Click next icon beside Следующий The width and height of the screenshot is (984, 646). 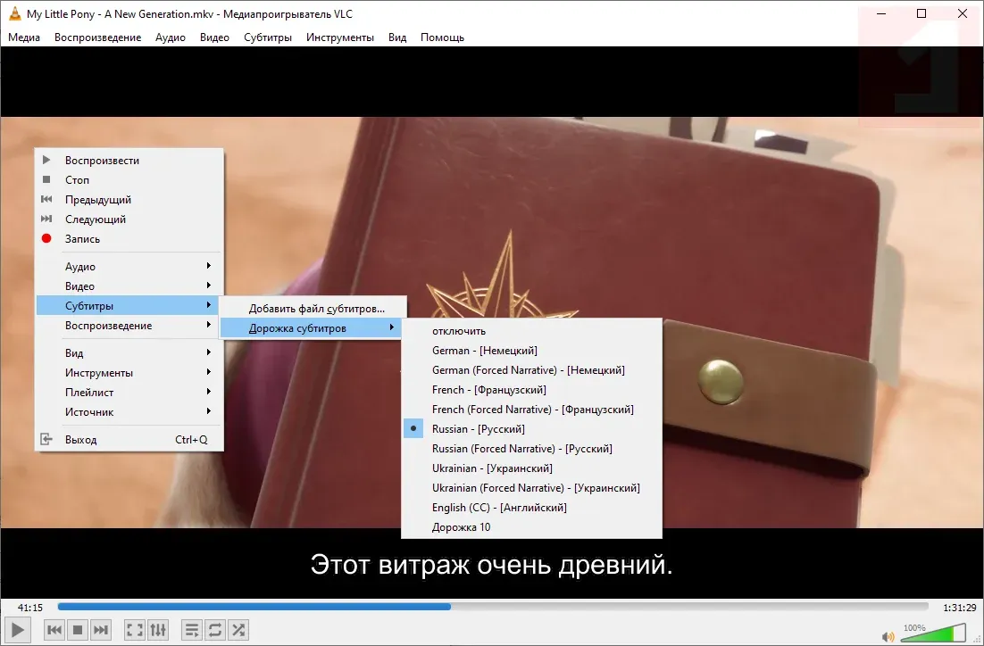(46, 219)
